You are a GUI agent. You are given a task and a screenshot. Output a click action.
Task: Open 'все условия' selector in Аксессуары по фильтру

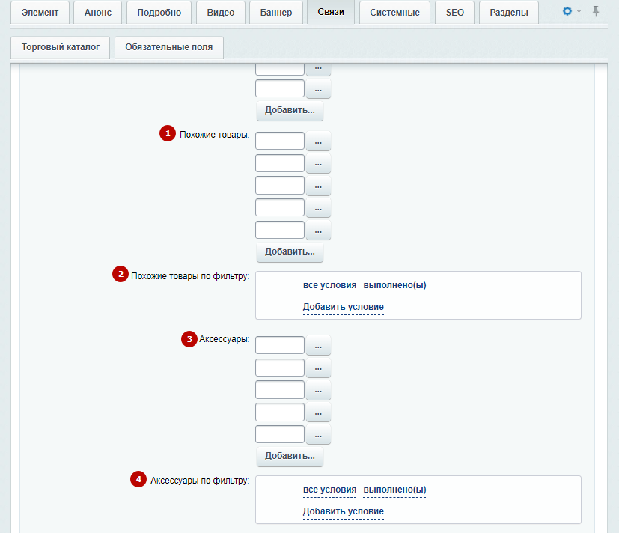point(329,490)
